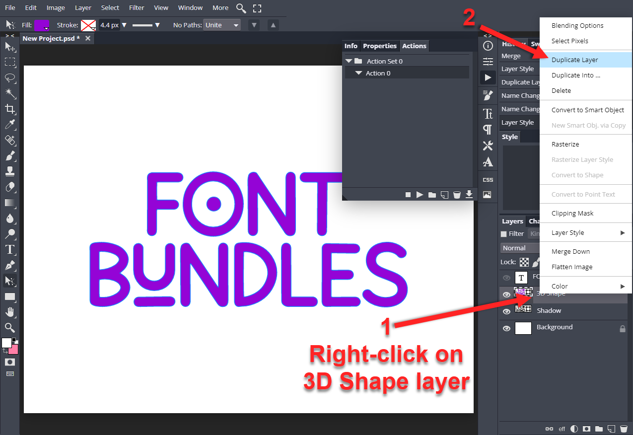The image size is (633, 435).
Task: Stop recording in Actions panel
Action: tap(408, 195)
